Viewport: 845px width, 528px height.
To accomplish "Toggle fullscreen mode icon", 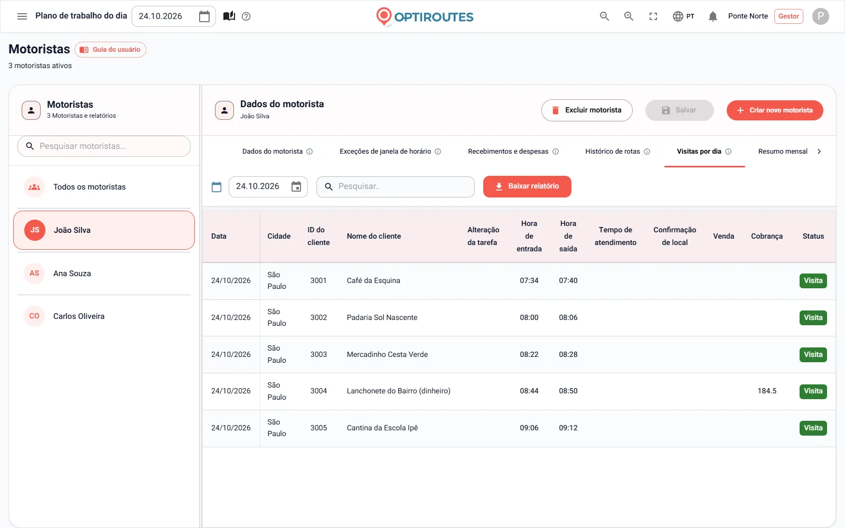I will click(653, 16).
